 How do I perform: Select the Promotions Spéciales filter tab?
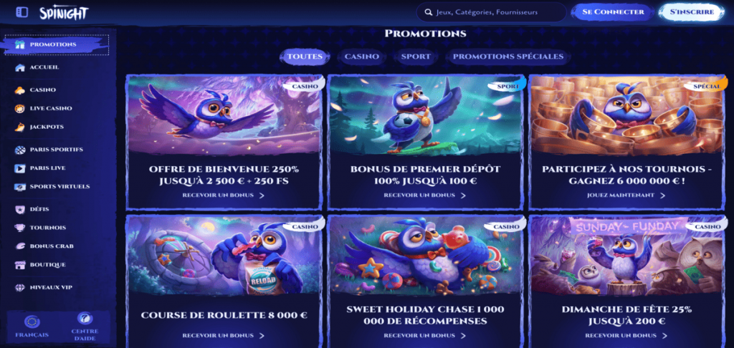coord(508,57)
